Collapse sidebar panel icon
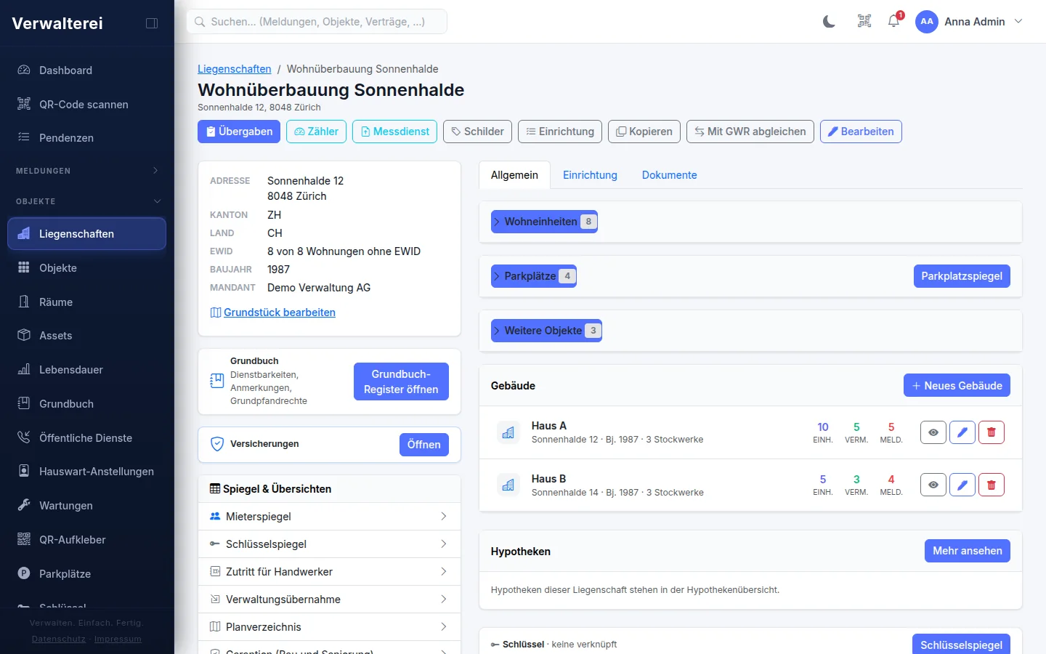 [152, 23]
